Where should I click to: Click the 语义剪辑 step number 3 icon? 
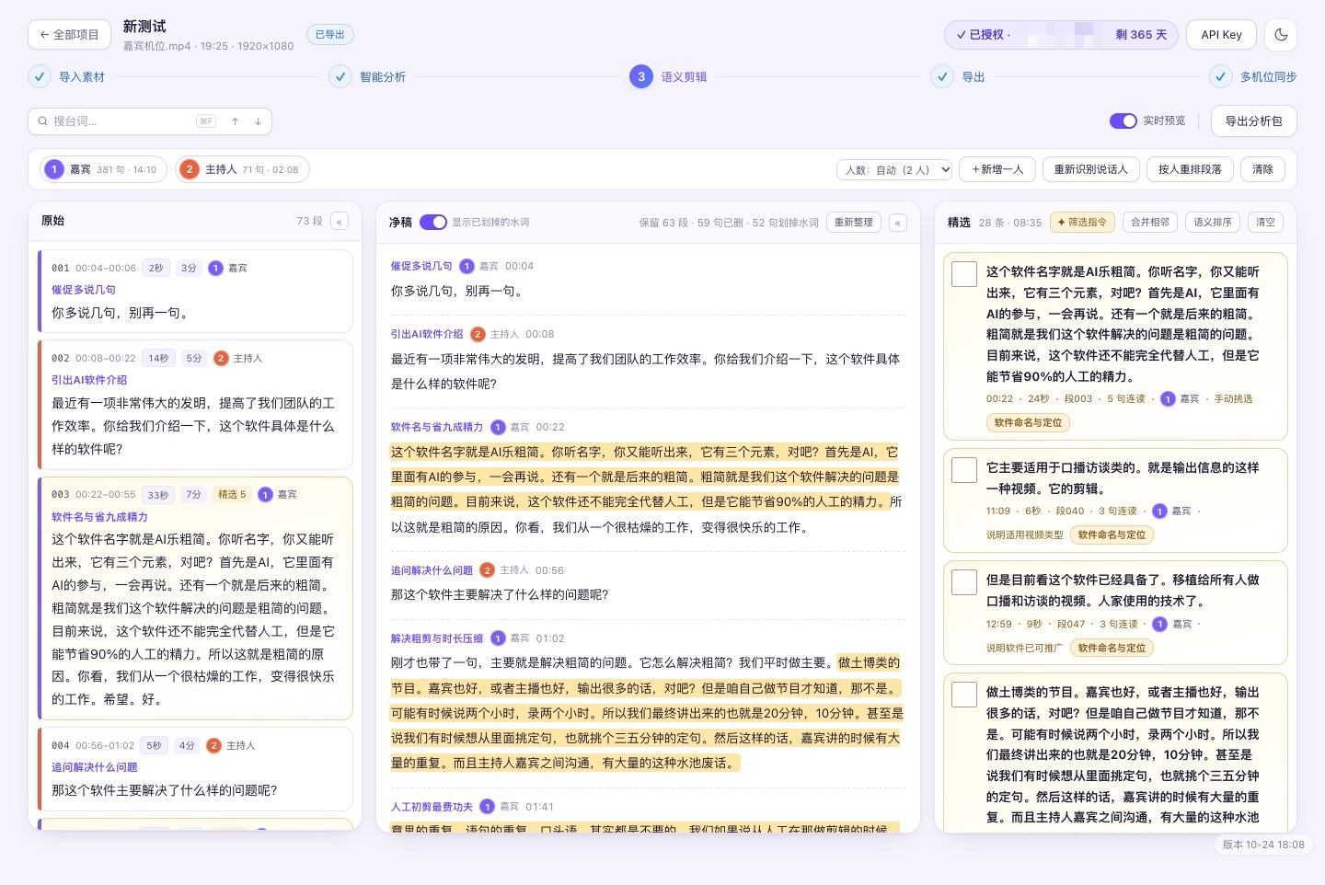coord(641,76)
